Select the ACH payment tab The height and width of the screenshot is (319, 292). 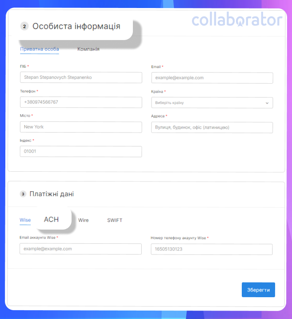51,219
